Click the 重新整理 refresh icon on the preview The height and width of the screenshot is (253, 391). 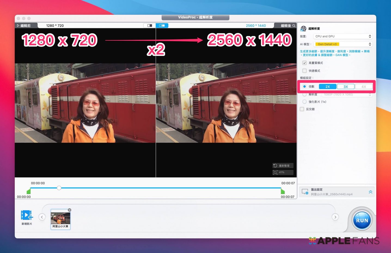click(275, 166)
